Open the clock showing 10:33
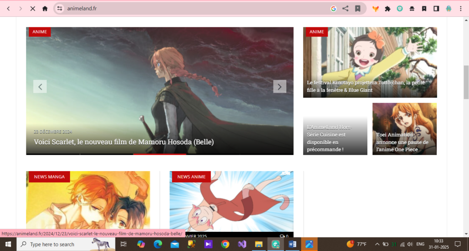The height and width of the screenshot is (251, 469). click(x=439, y=244)
